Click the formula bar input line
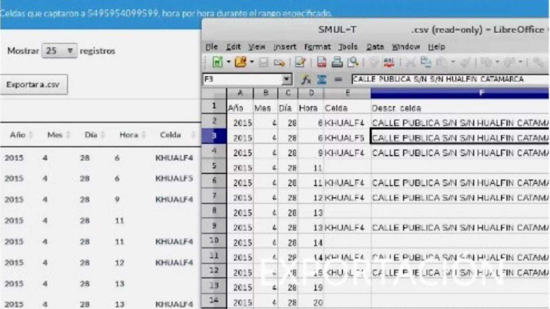 coord(447,79)
